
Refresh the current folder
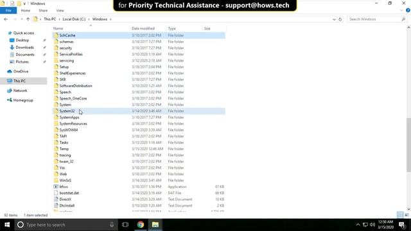click(340, 19)
